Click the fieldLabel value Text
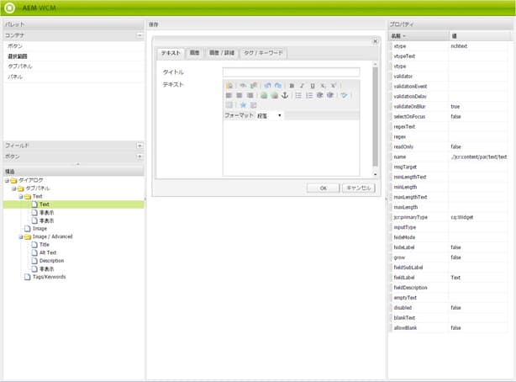This screenshot has width=516, height=382. point(455,278)
